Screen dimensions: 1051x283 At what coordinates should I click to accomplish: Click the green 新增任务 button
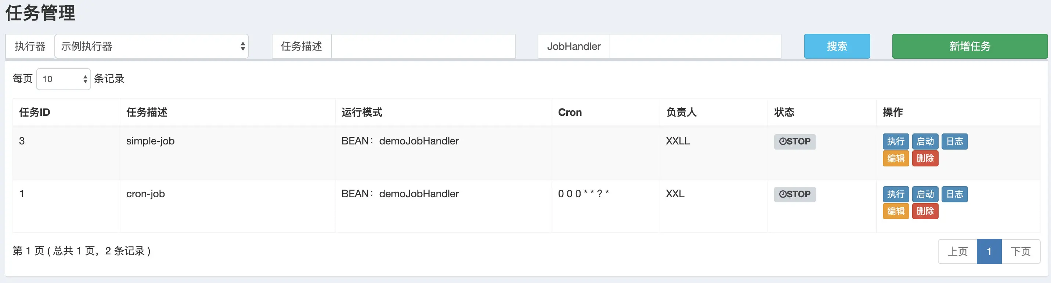coord(969,47)
